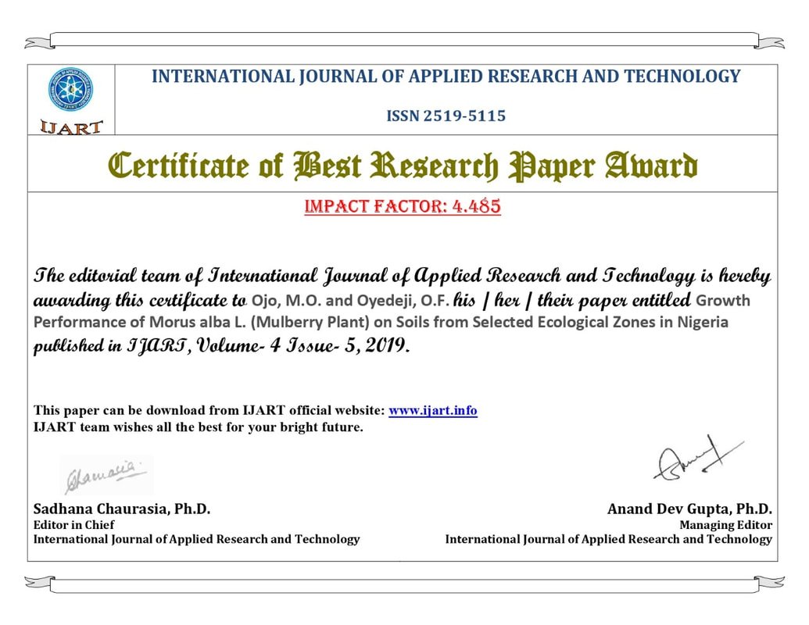
Task: Click the IJART team wishes sentence
Action: tap(198, 427)
